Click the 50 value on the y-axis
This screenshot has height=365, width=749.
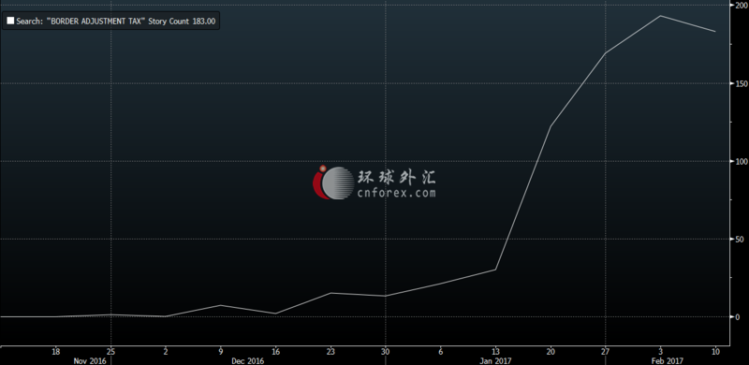tap(740, 239)
